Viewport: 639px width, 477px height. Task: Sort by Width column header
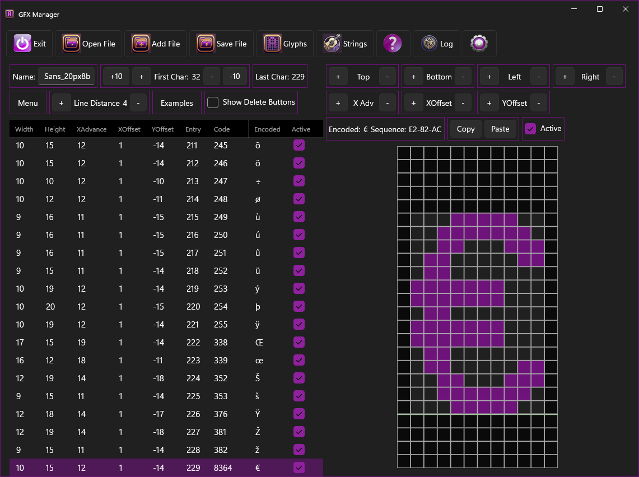(24, 129)
